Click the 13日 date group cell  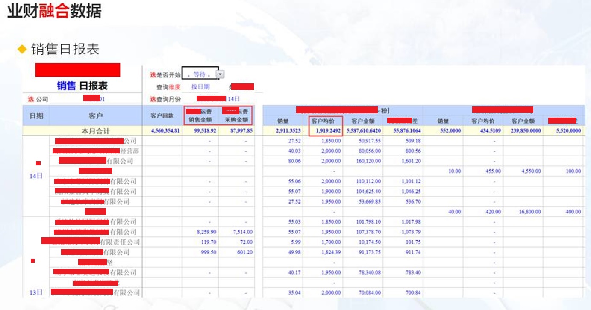[36, 292]
